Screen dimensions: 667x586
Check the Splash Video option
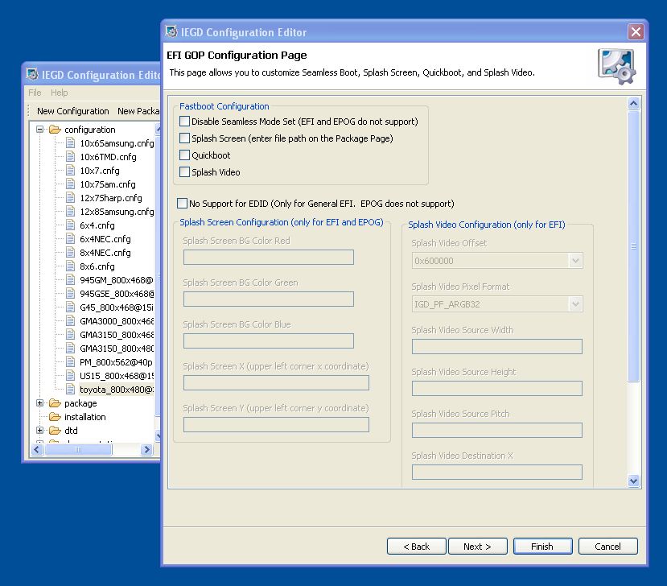[185, 172]
